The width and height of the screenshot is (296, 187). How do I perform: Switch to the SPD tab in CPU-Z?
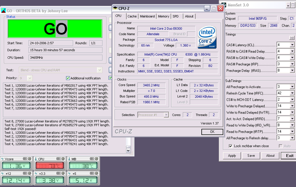pos(175,16)
